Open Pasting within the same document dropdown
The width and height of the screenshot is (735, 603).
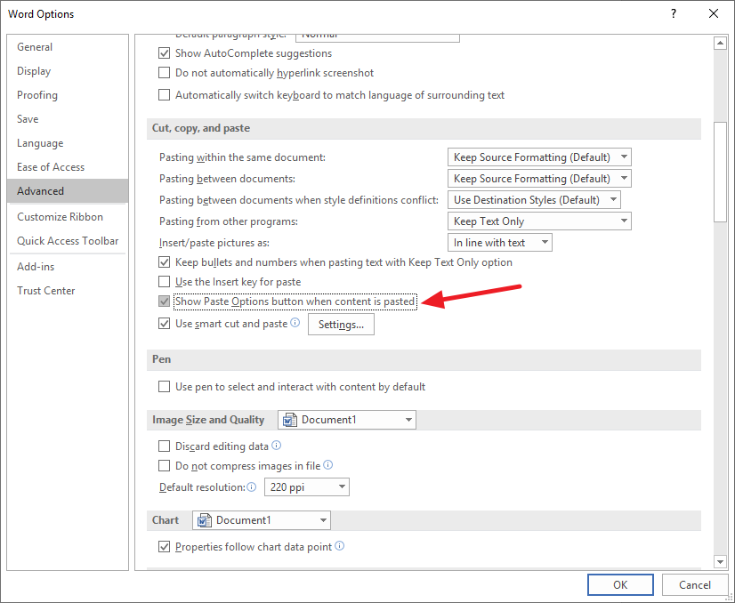pyautogui.click(x=539, y=157)
